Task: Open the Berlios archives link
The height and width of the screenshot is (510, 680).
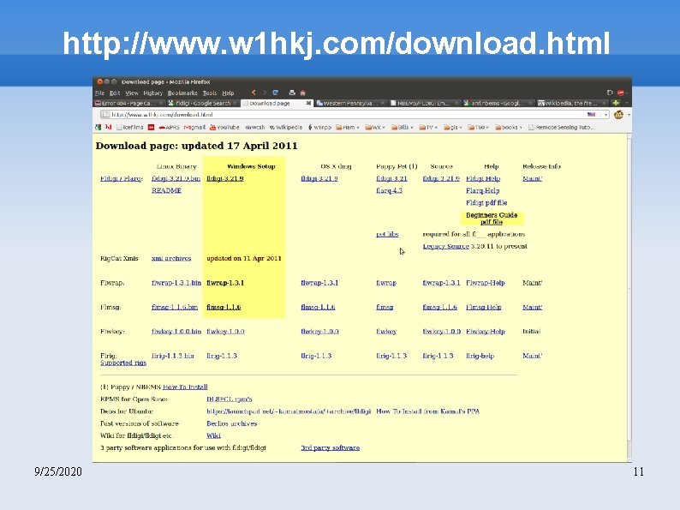Action: (231, 423)
